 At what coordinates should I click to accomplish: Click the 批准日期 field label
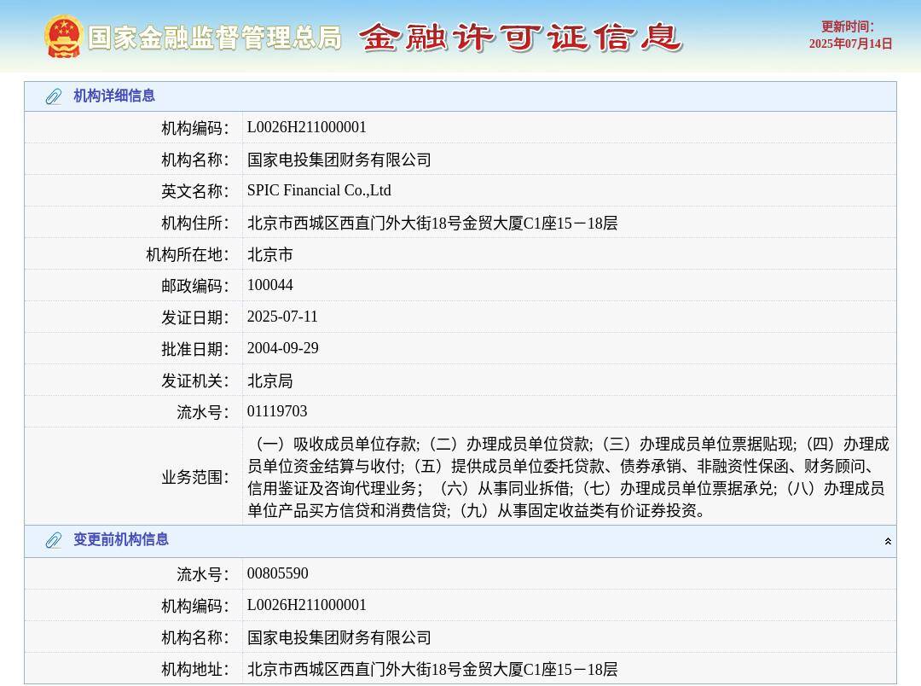195,349
